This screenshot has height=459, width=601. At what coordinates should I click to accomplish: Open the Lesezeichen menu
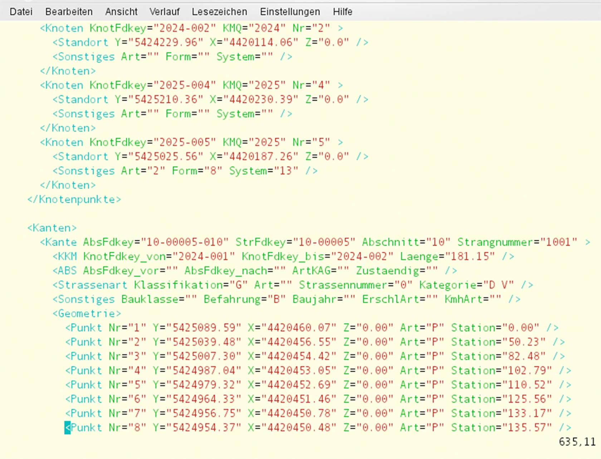click(x=219, y=12)
